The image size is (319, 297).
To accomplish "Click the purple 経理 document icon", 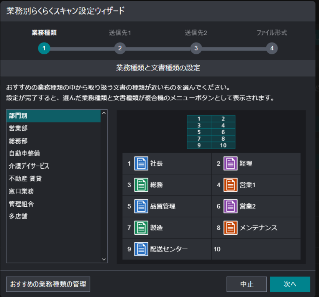I will pos(230,163).
